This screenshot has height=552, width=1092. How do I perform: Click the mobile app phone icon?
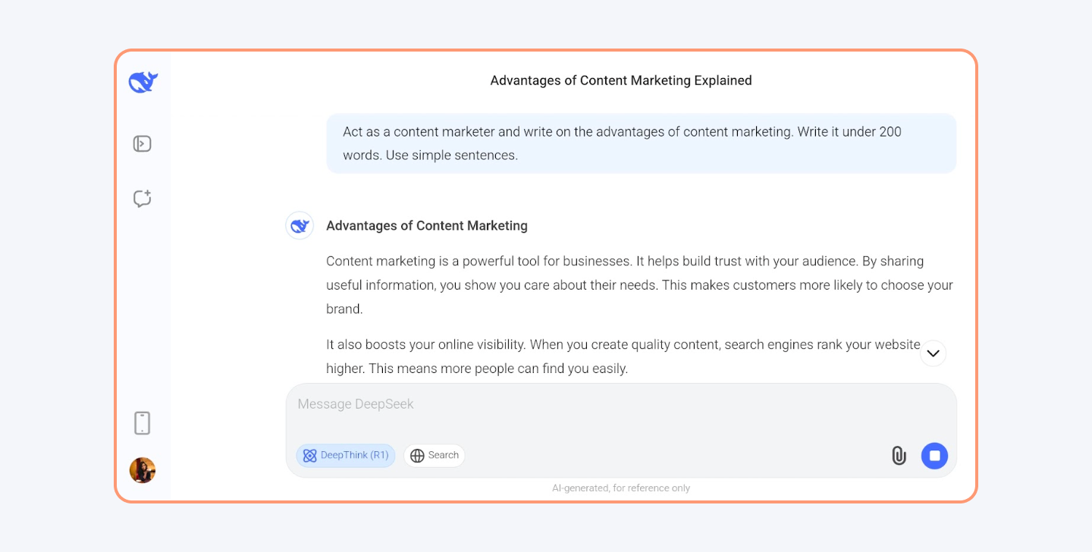click(x=143, y=423)
